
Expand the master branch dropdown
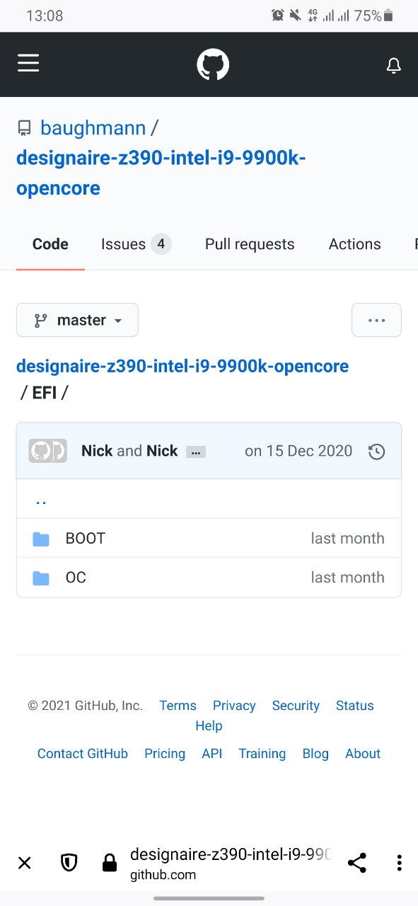[x=77, y=320]
